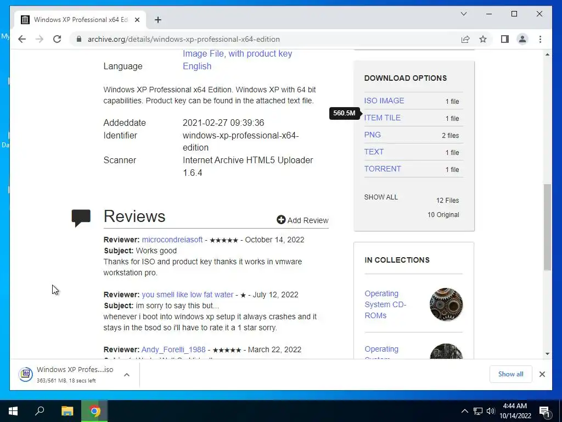Image resolution: width=562 pixels, height=422 pixels.
Task: Click the gears collection thumbnail
Action: click(446, 304)
